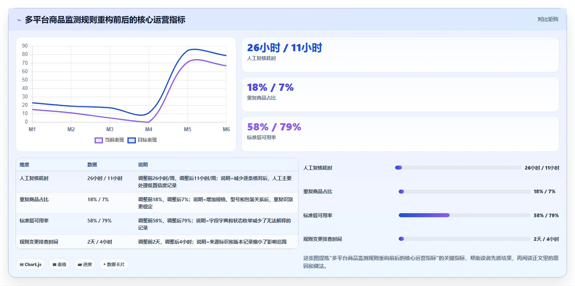The width and height of the screenshot is (575, 286).
Task: Click 标准层可用率 label in progress list
Action: tap(318, 216)
